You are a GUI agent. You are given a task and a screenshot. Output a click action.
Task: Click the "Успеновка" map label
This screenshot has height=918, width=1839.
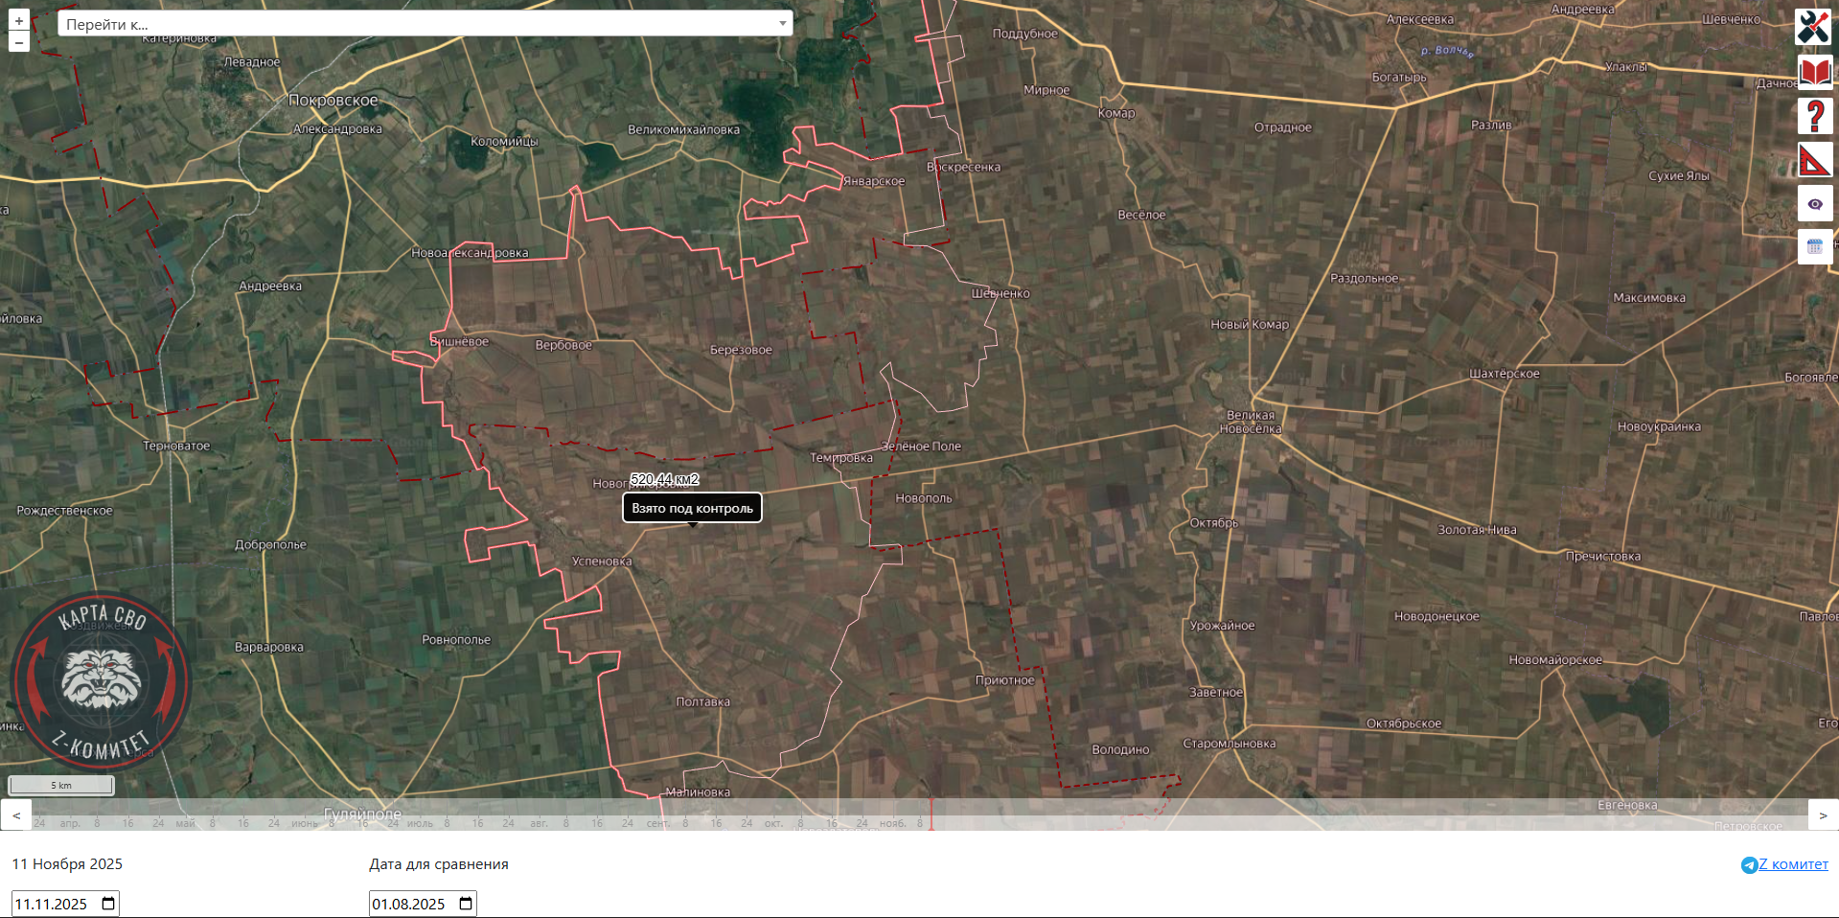(602, 562)
